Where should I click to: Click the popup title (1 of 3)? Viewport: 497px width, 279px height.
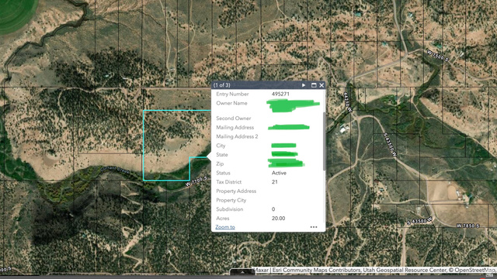(222, 85)
